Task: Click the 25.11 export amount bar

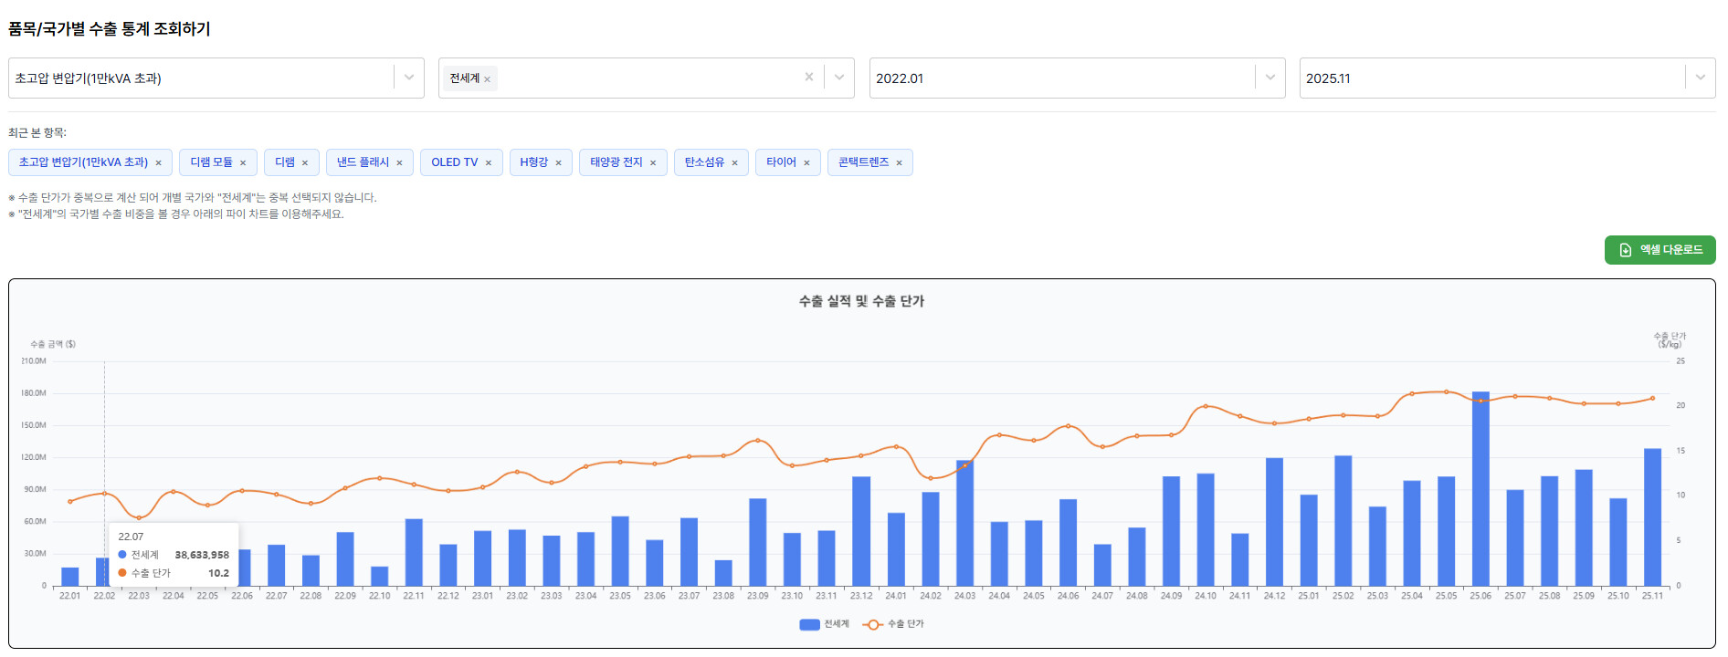Action: click(x=1652, y=520)
